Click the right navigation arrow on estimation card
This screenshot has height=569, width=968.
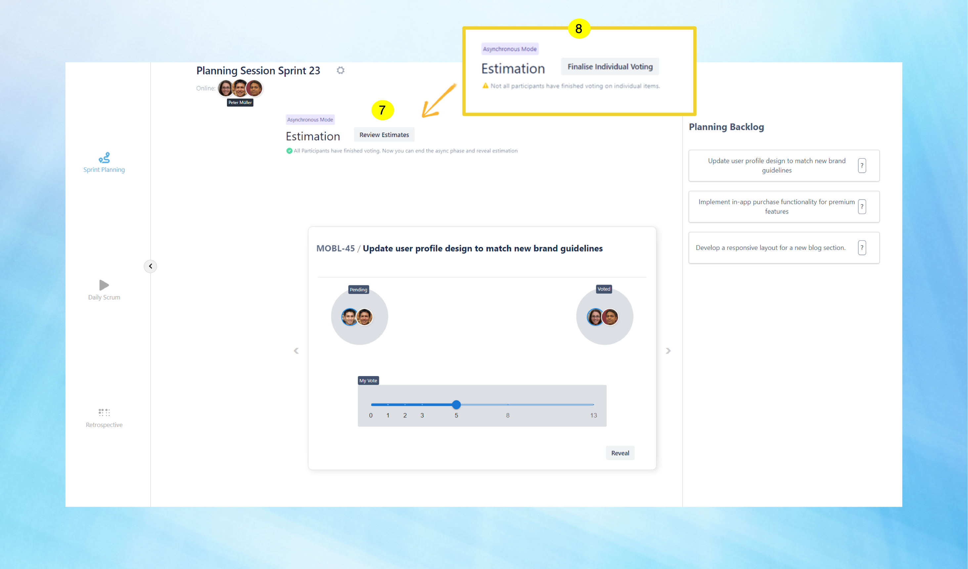[669, 351]
